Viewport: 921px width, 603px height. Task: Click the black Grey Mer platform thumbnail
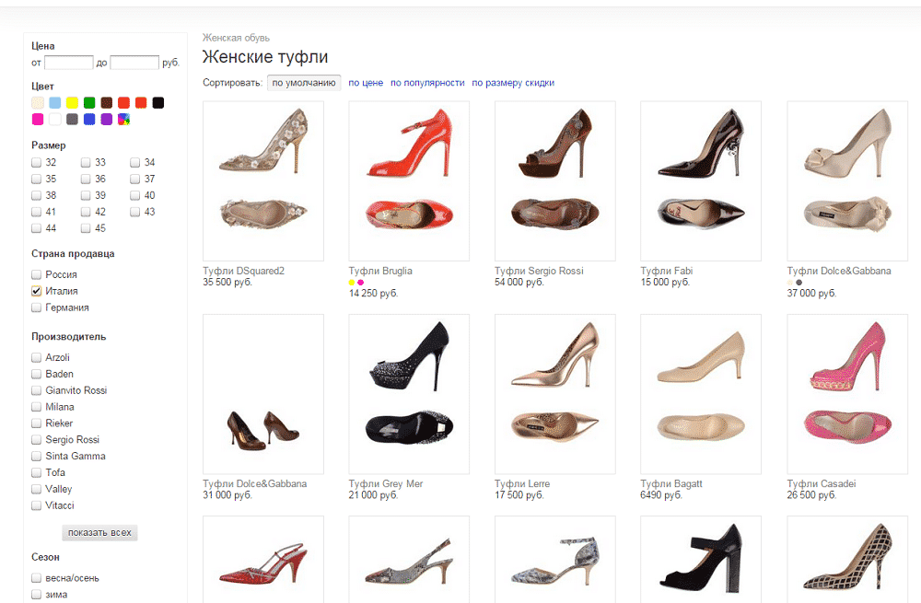pos(409,394)
